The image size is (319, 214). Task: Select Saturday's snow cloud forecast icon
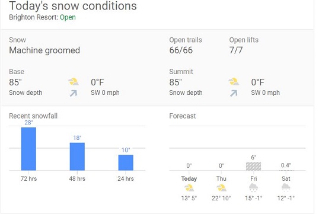click(286, 187)
